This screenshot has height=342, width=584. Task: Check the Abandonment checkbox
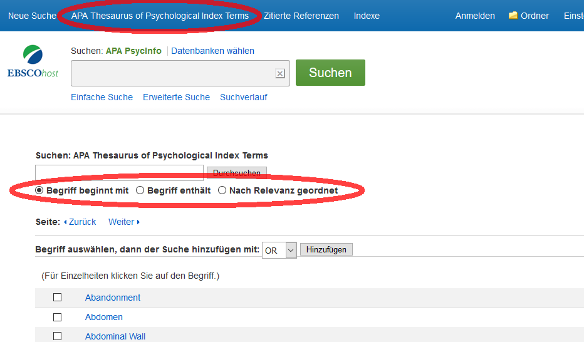click(x=58, y=298)
